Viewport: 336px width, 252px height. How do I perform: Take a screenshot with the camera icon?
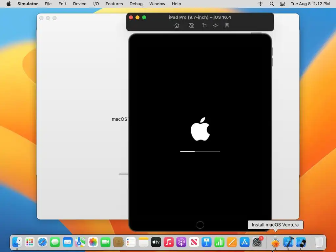(x=191, y=26)
